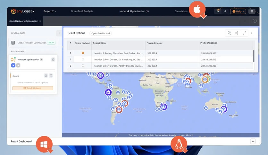This screenshot has width=268, height=155.
Task: Click profit value 28 656 024.516
Action: (x=209, y=53)
